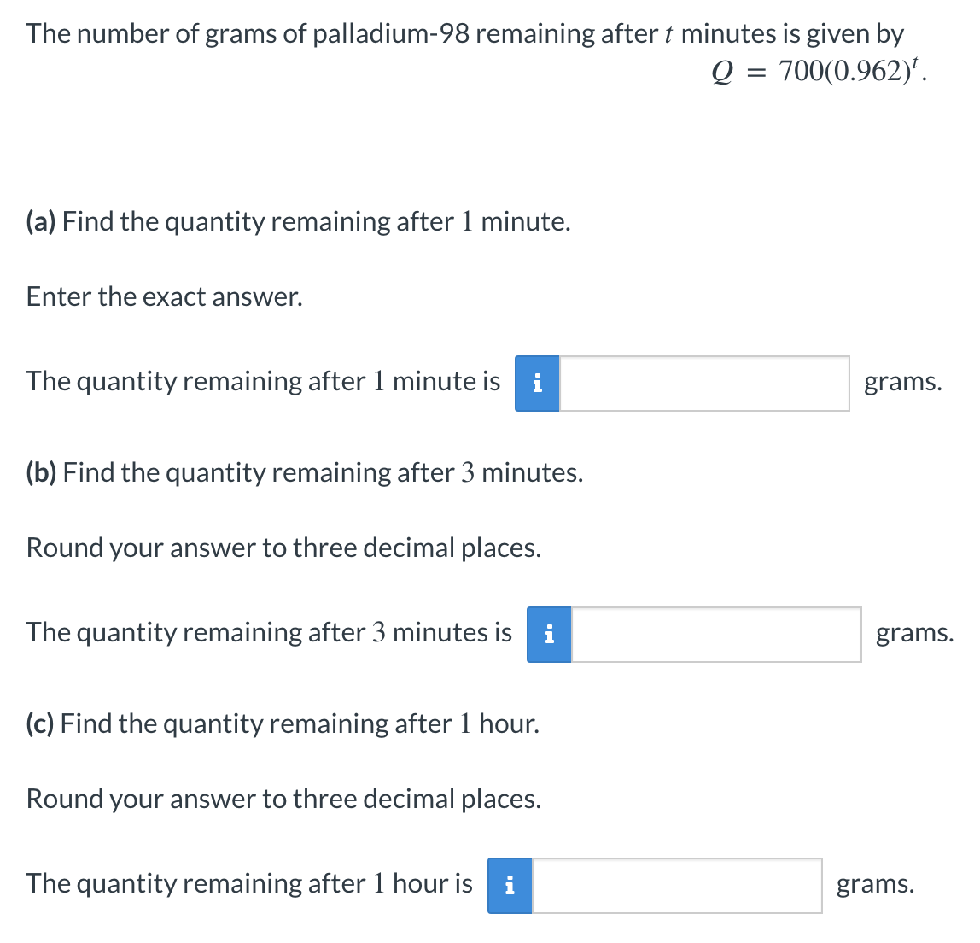Click 'The quantity remaining after 1 minute is' label
980x943 pixels.
263,381
